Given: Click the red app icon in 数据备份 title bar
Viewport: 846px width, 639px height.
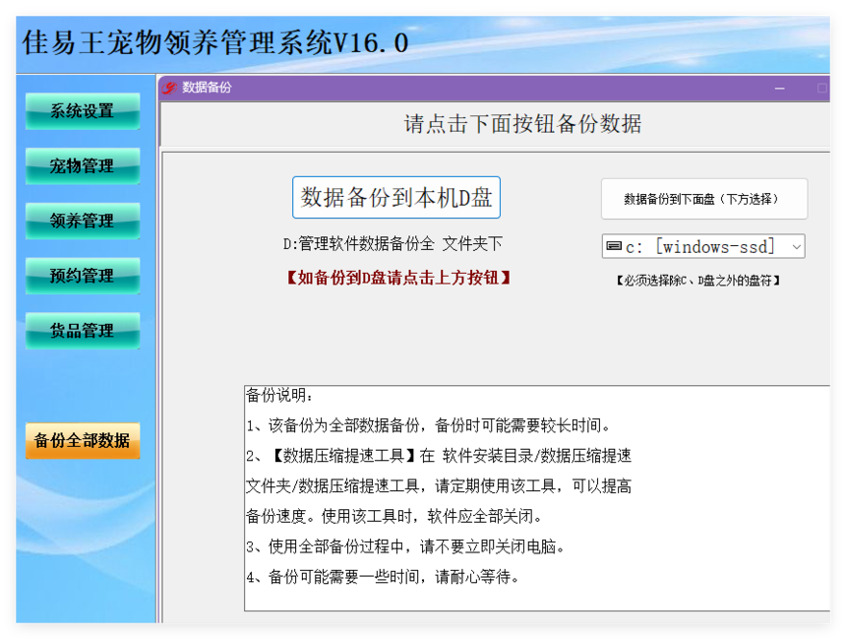Looking at the screenshot, I should [x=169, y=88].
